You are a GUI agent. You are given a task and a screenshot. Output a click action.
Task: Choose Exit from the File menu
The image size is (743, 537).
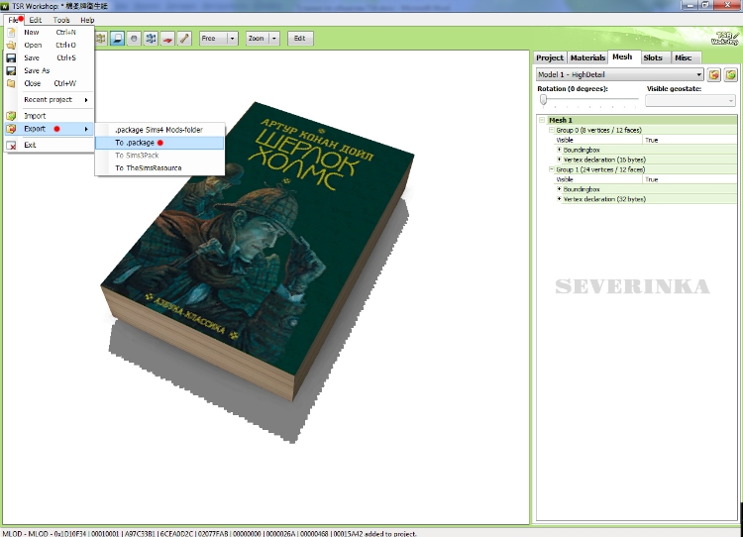pos(50,145)
